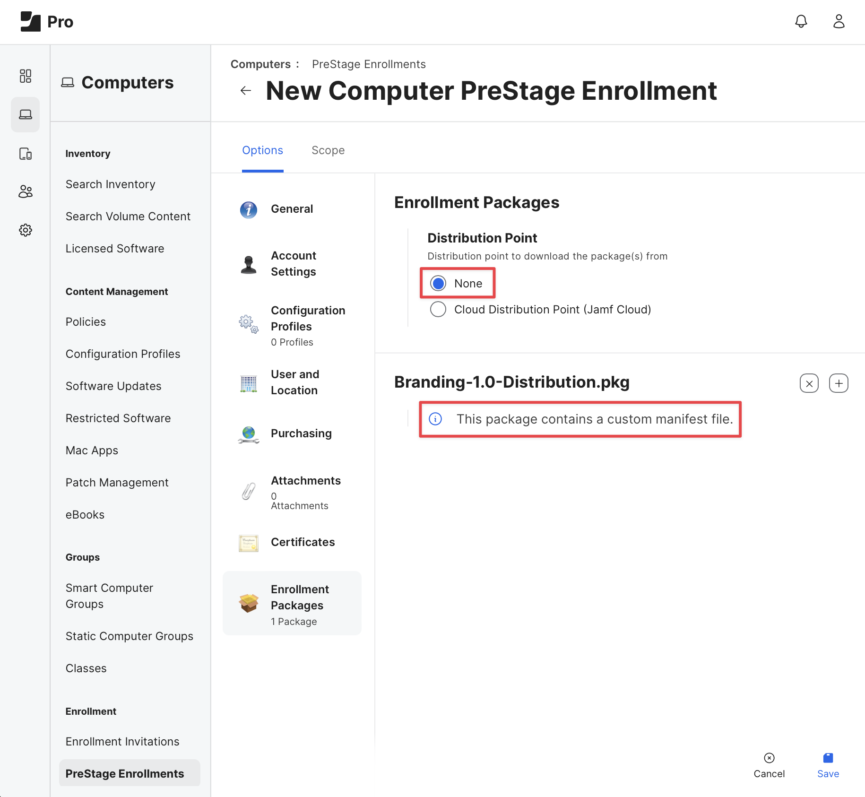The width and height of the screenshot is (865, 797).
Task: Select the None distribution point radio button
Action: 438,284
